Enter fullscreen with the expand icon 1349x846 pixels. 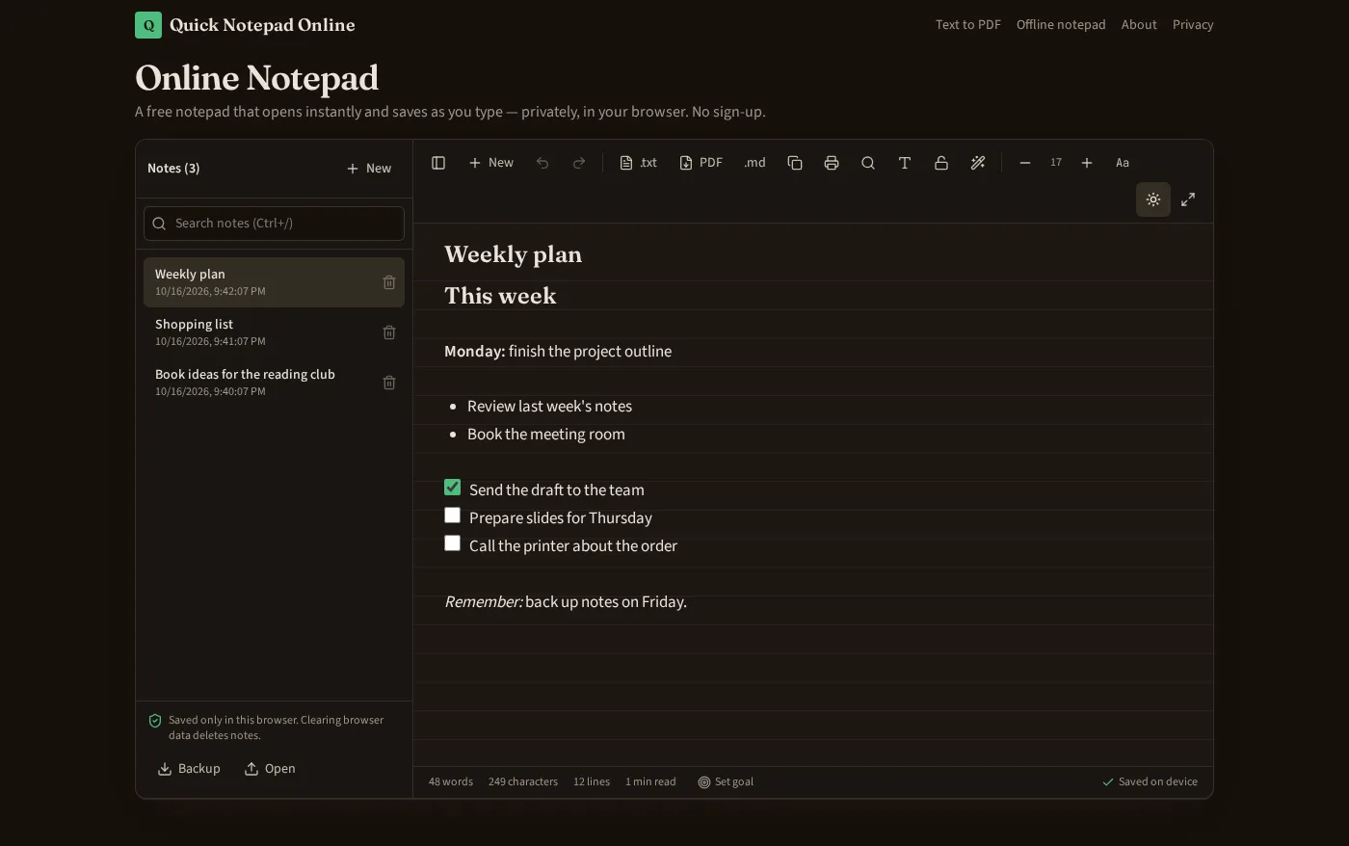[1188, 199]
